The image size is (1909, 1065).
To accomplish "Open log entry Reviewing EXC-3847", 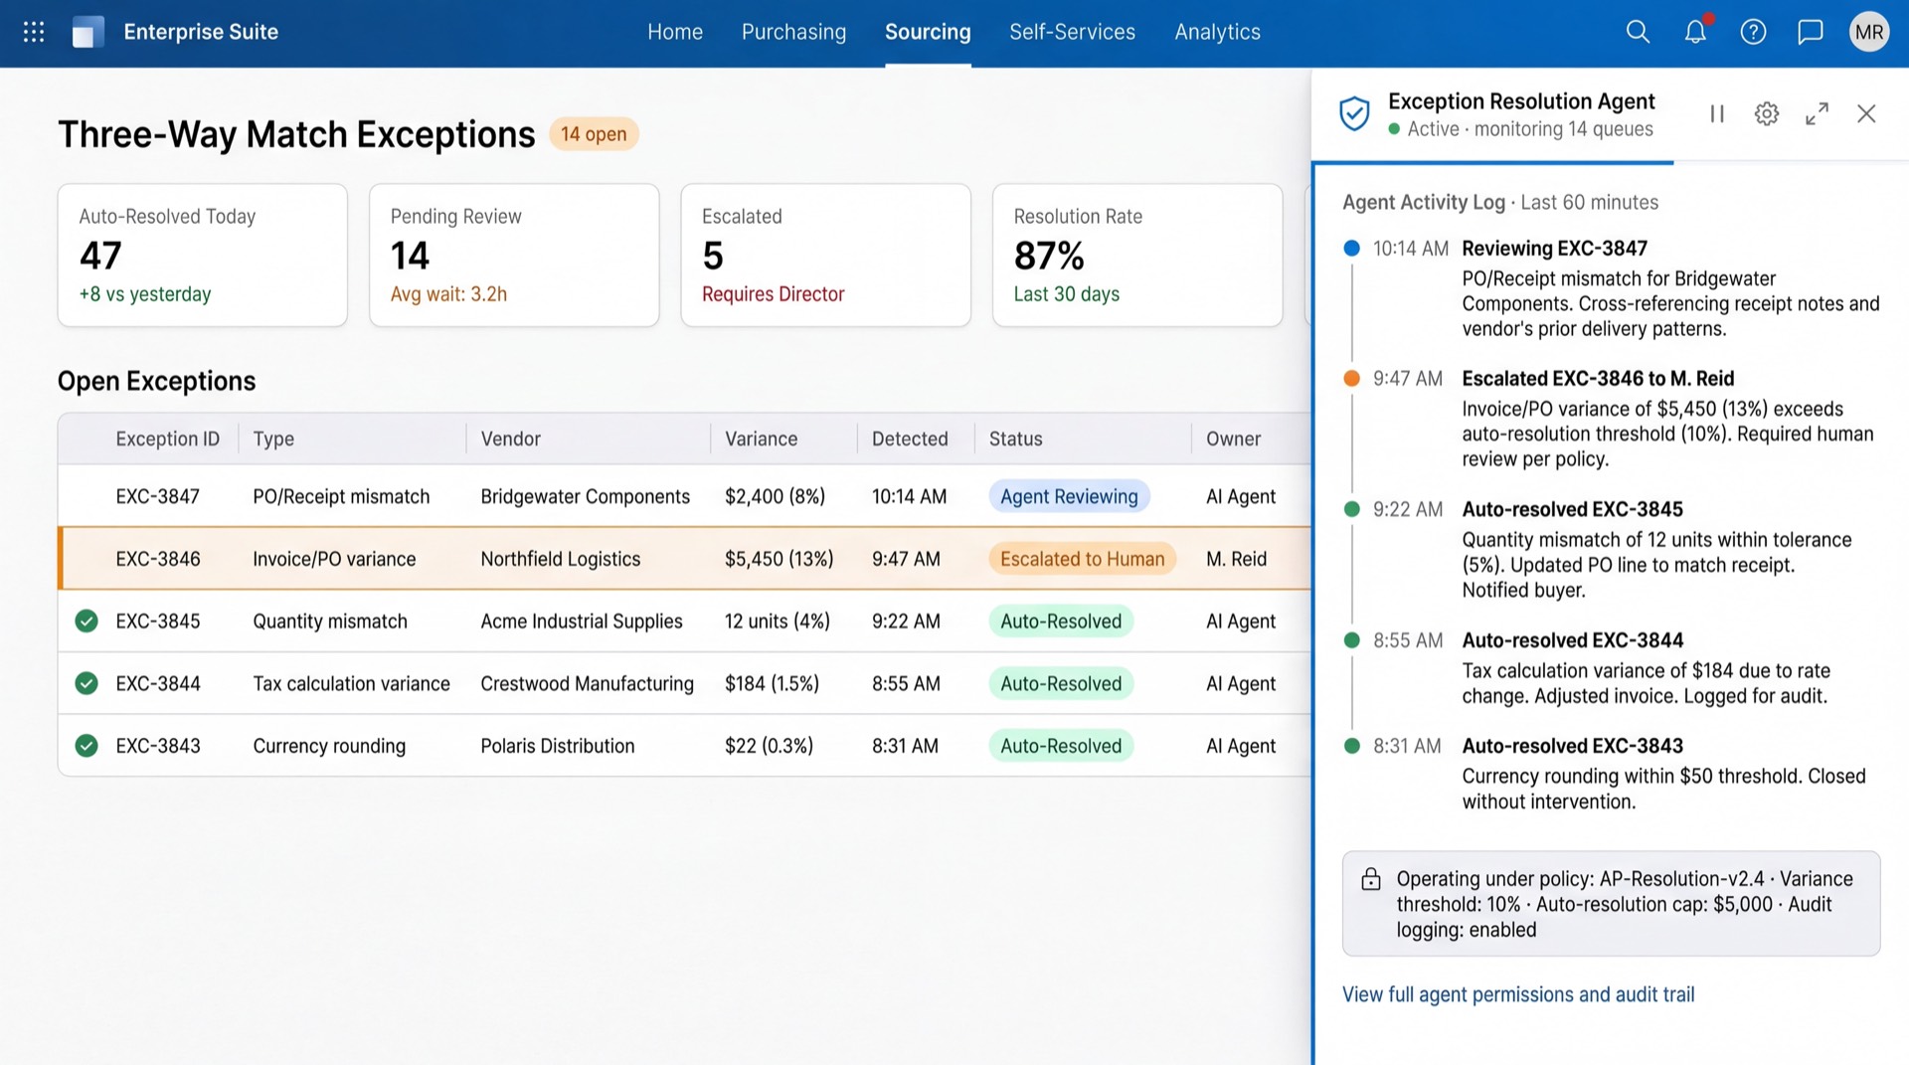I will (1554, 249).
